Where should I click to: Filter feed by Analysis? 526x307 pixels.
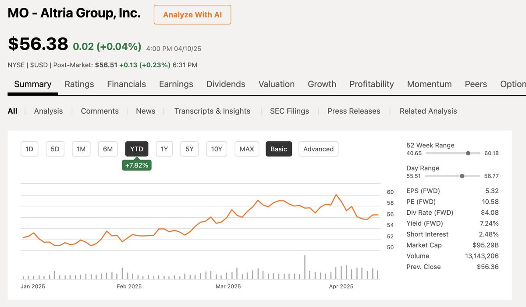pos(48,111)
